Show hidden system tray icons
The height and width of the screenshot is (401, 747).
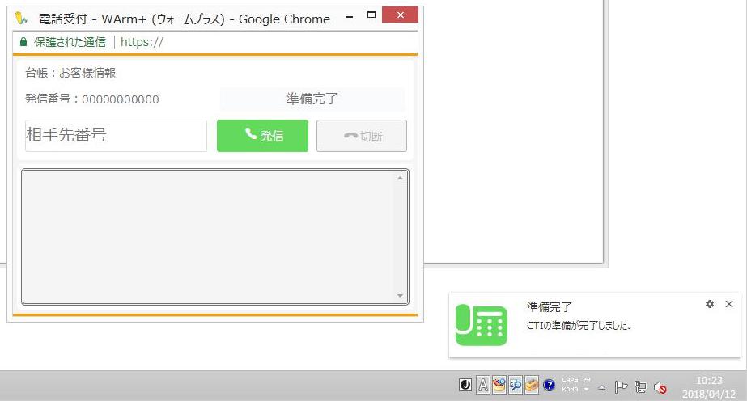[x=602, y=388]
